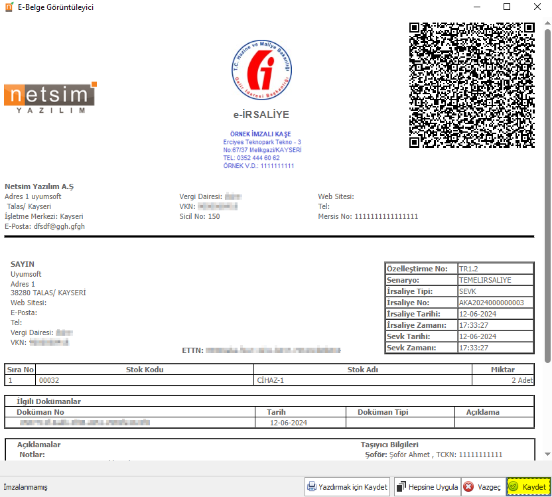Click 38280 TALAS/ KAYSERİ address line
Viewport: 552px width, 497px height.
tap(48, 293)
